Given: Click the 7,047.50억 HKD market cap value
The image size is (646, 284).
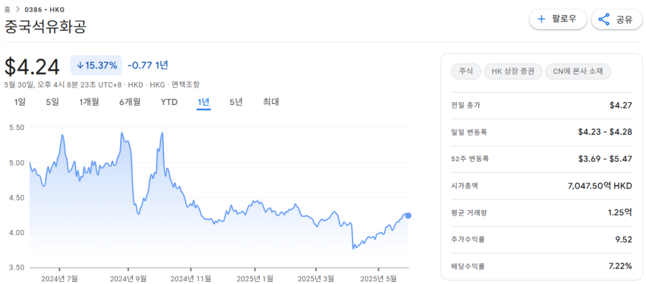Looking at the screenshot, I should (x=600, y=186).
